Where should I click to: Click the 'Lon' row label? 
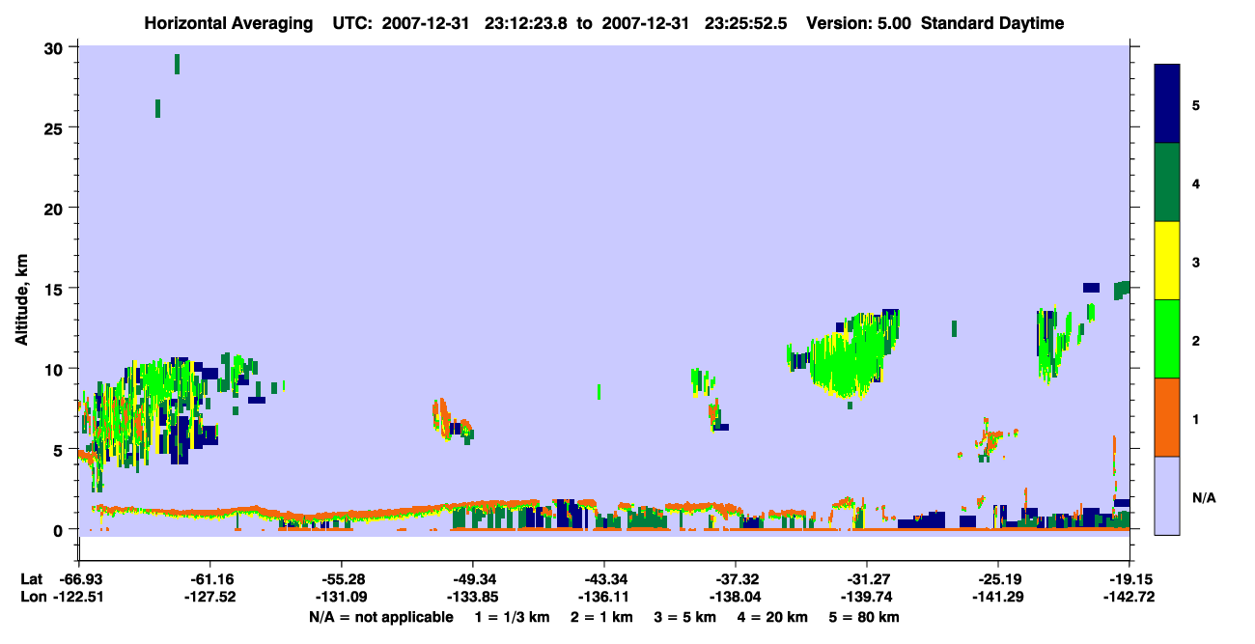[x=33, y=597]
